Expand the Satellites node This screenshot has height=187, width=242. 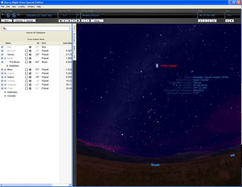click(7, 66)
